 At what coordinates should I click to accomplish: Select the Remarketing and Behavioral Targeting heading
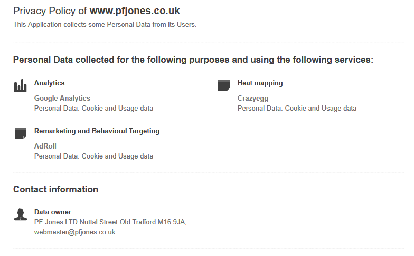tap(97, 131)
